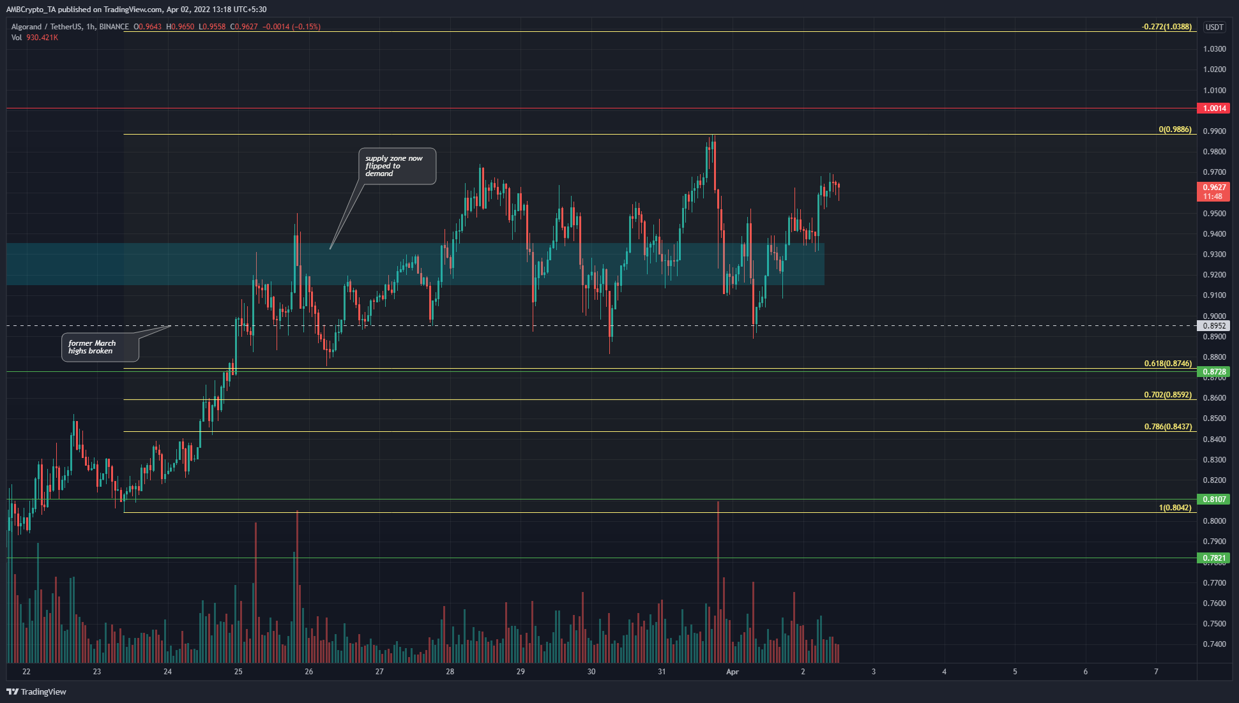Select the 0.786(0.8437) Fibonacci level label

pyautogui.click(x=1167, y=427)
